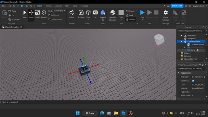Viewport: 208px width, 117px height.
Task: Click the plus icon beside Decal
Action: click(198, 50)
